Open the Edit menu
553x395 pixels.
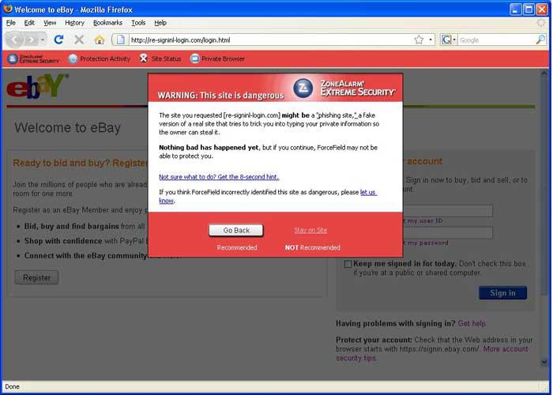point(29,23)
